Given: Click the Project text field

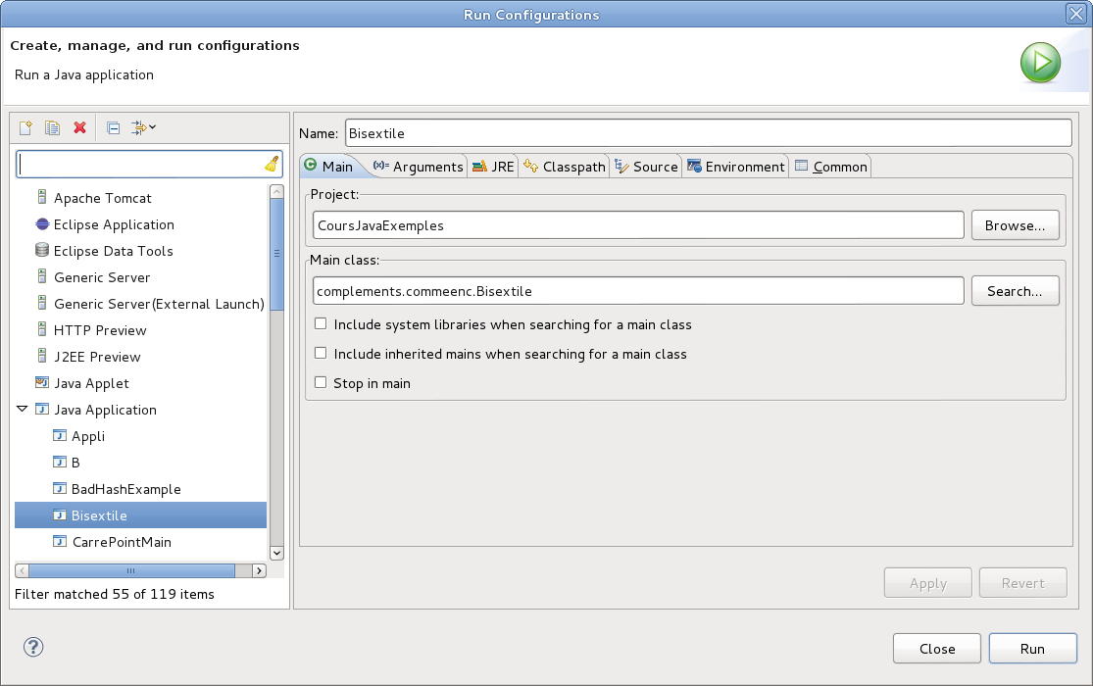Looking at the screenshot, I should coord(638,225).
